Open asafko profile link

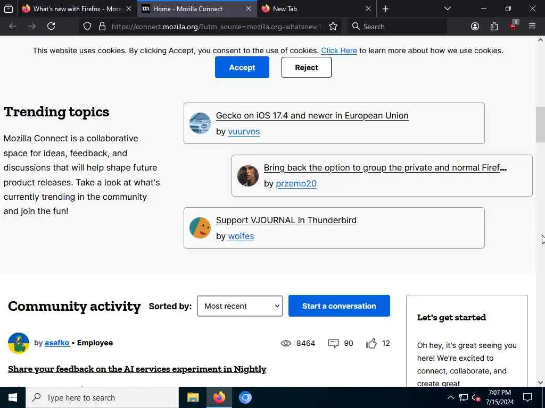[57, 343]
